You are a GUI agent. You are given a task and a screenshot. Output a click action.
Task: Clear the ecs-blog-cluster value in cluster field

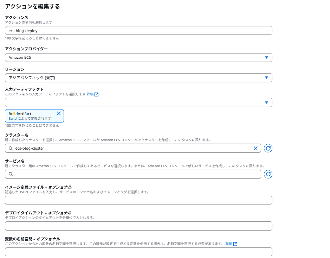255,148
